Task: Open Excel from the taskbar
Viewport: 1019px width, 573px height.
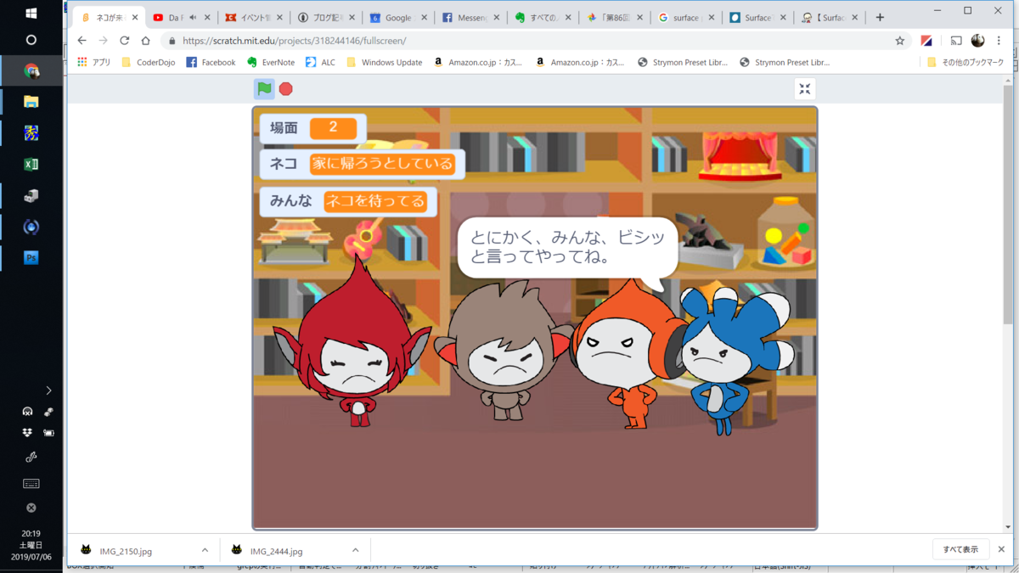Action: pyautogui.click(x=31, y=164)
